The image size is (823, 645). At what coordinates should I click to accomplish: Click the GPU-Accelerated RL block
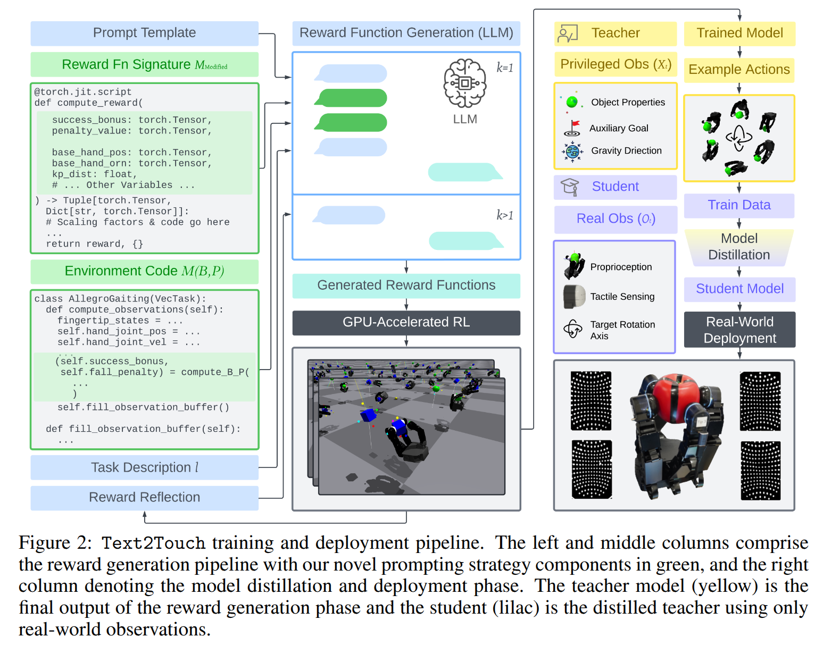(406, 322)
